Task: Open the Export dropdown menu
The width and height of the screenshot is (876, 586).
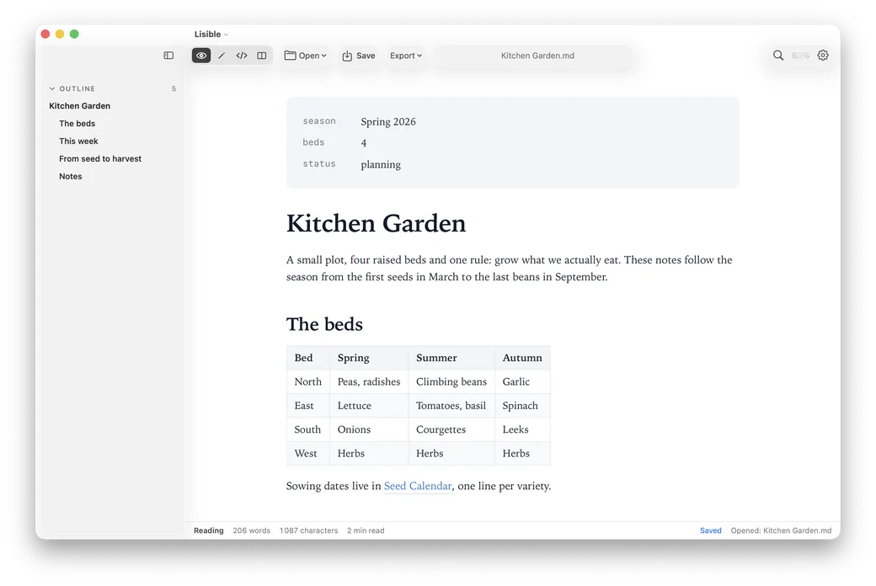Action: [406, 56]
